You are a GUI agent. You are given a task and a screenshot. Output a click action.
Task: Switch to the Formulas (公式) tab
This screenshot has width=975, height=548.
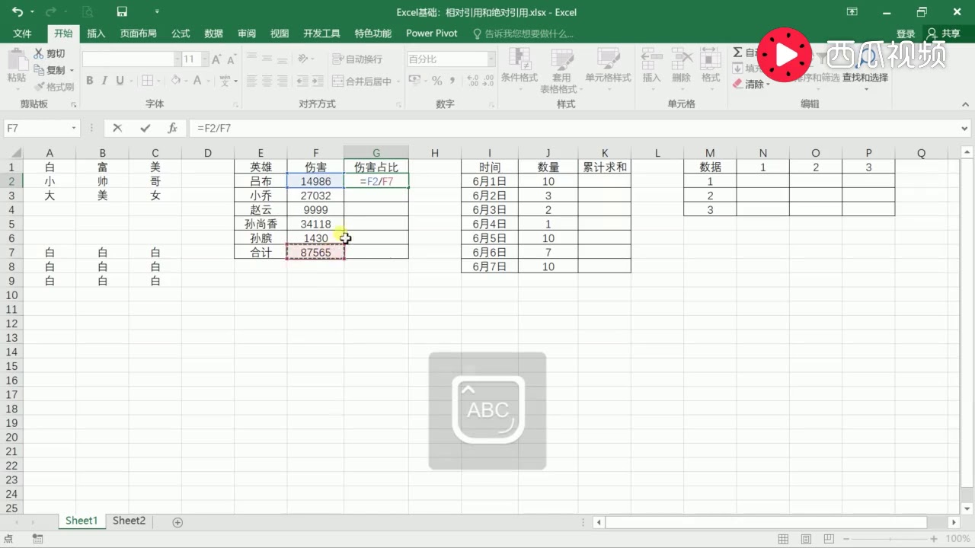181,33
